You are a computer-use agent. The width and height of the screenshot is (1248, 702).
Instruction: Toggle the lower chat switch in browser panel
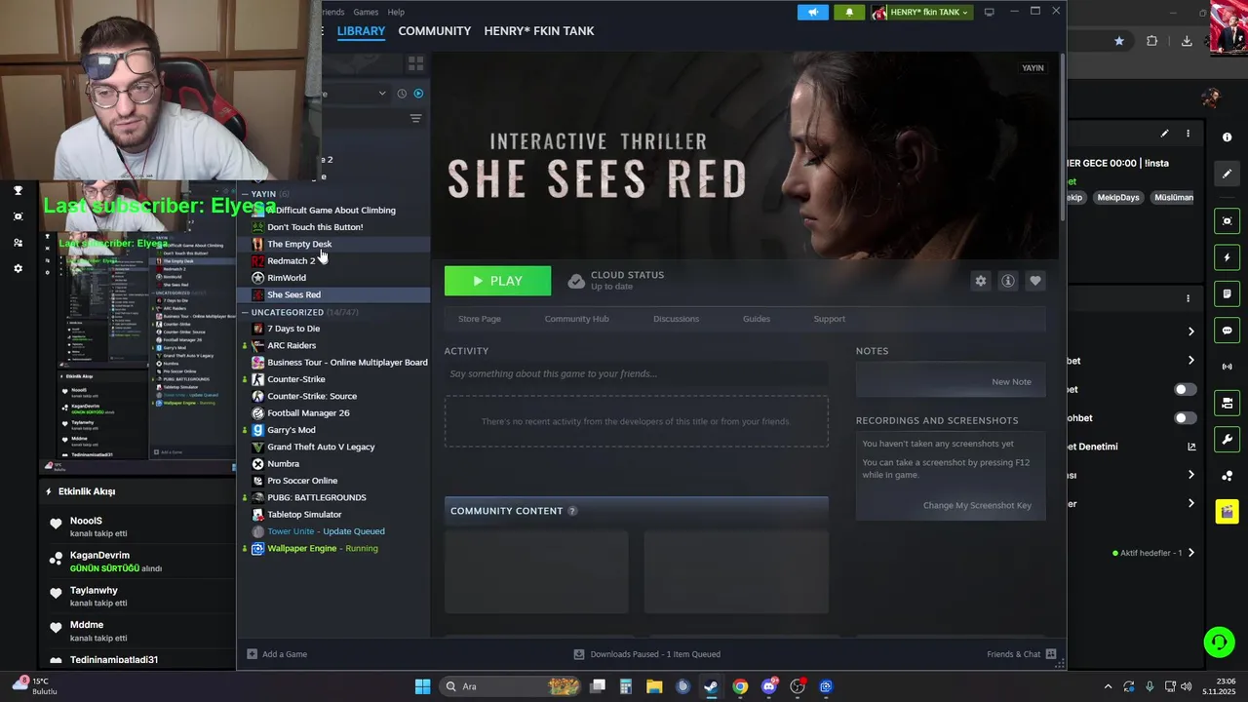(x=1185, y=418)
